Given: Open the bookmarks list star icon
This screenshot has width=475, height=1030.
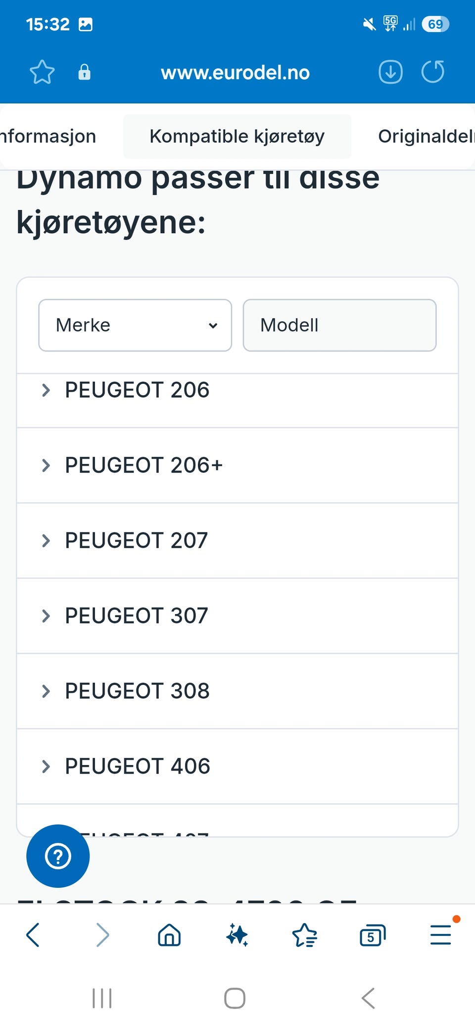Looking at the screenshot, I should click(x=304, y=935).
